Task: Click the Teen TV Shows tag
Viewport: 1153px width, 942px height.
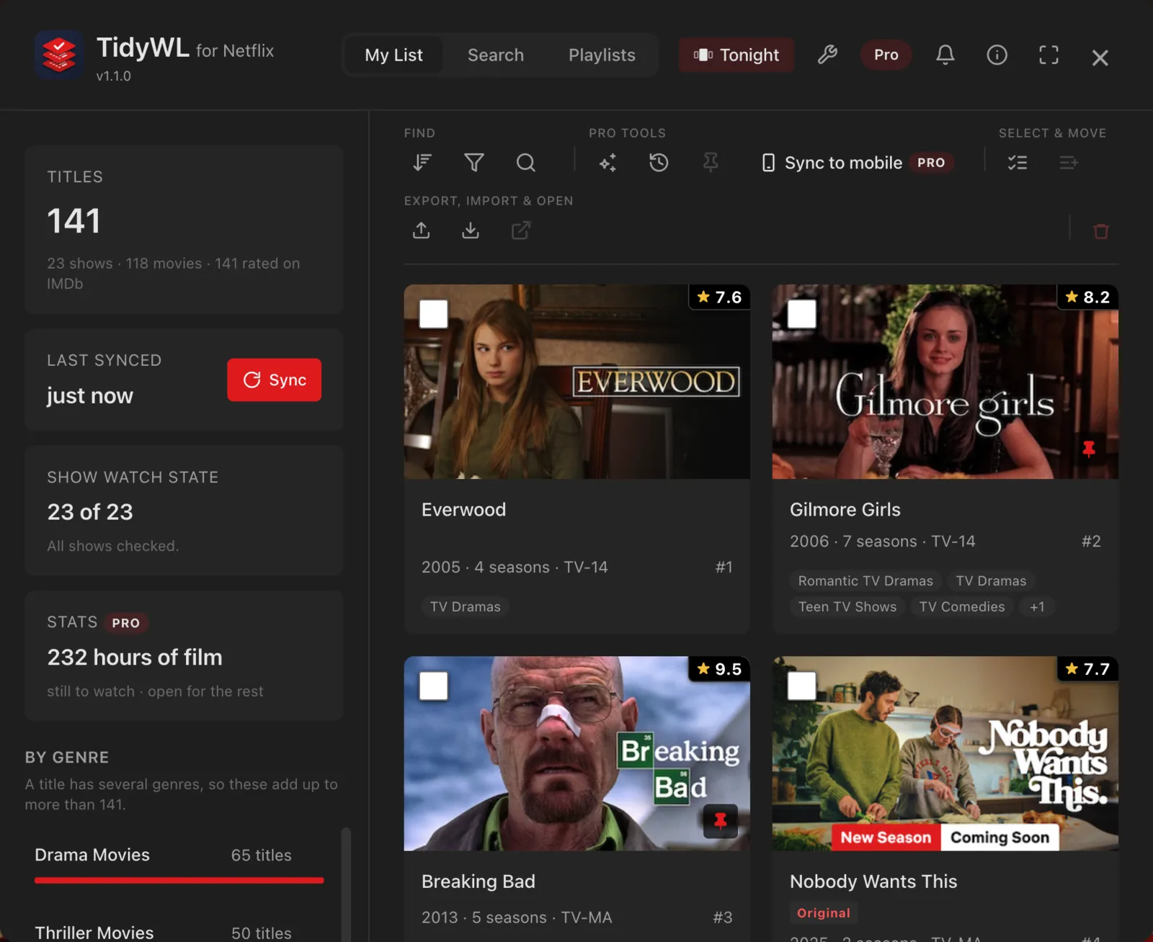Action: click(x=847, y=607)
